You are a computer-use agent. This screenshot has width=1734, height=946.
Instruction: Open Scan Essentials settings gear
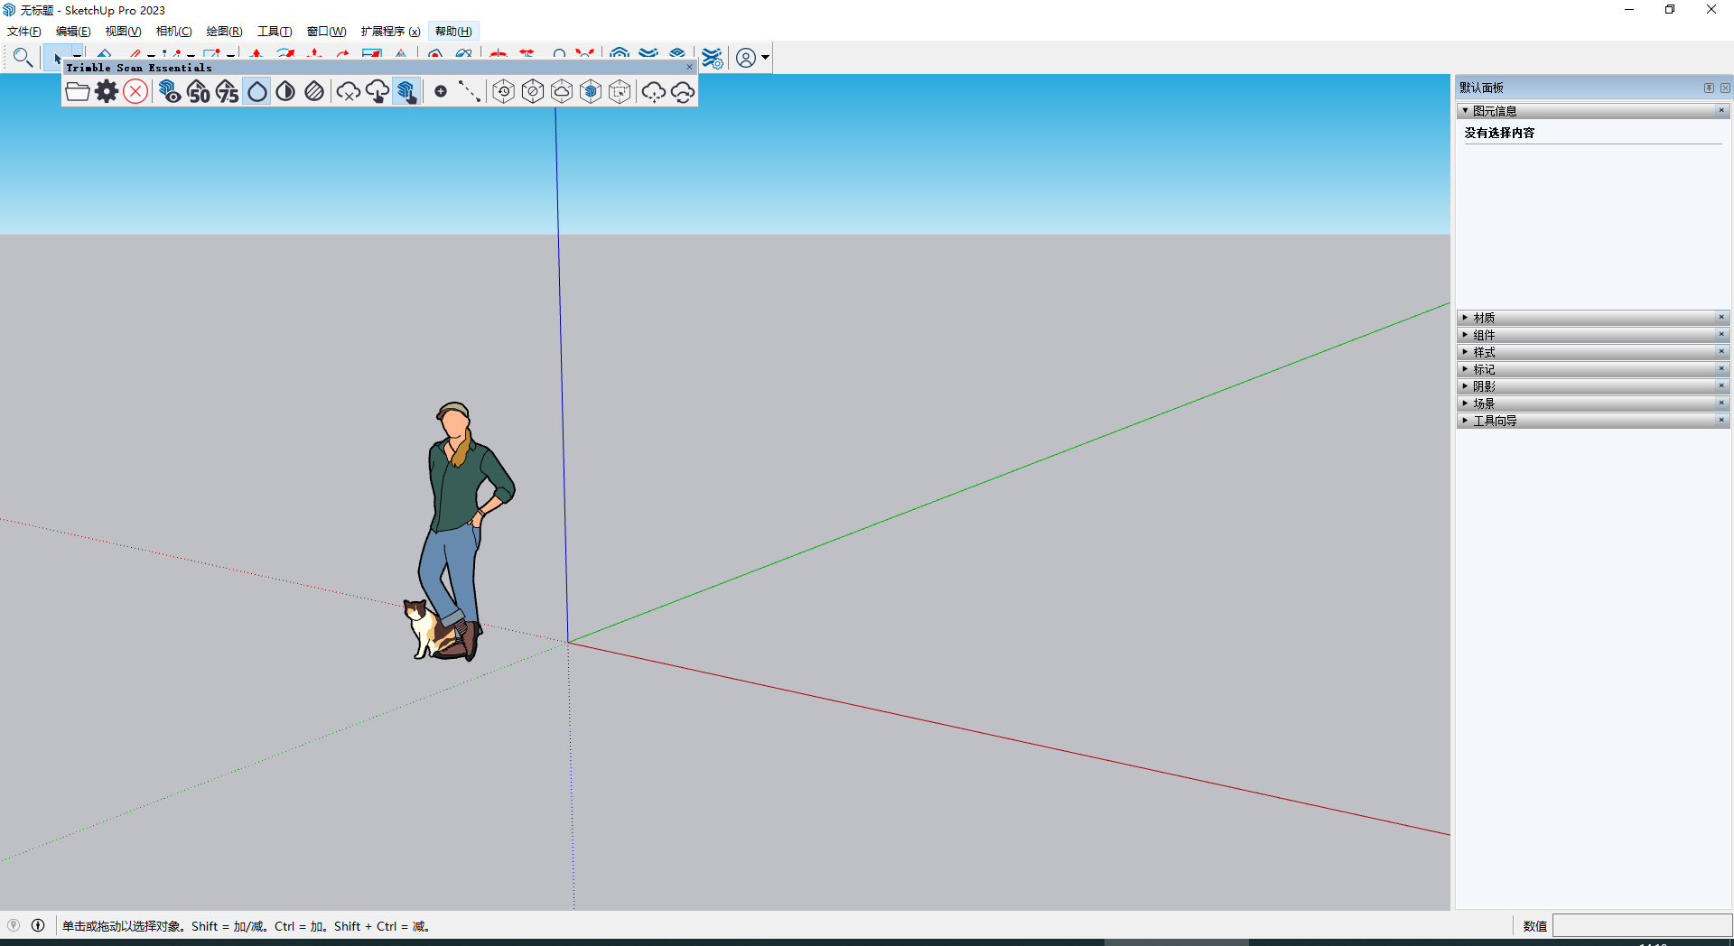coord(107,92)
